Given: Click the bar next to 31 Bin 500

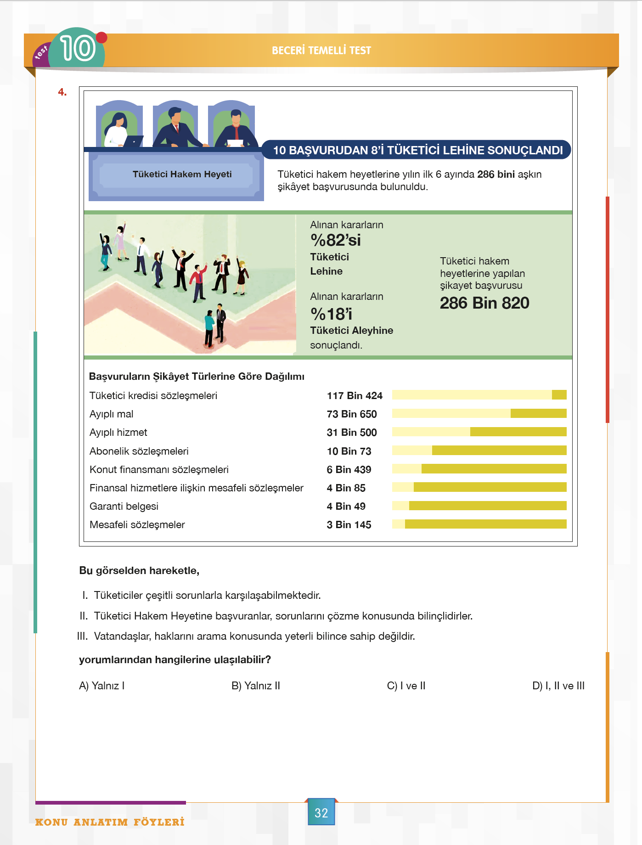Looking at the screenshot, I should [479, 432].
